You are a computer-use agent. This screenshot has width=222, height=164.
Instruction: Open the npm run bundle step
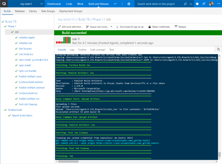[28, 71]
